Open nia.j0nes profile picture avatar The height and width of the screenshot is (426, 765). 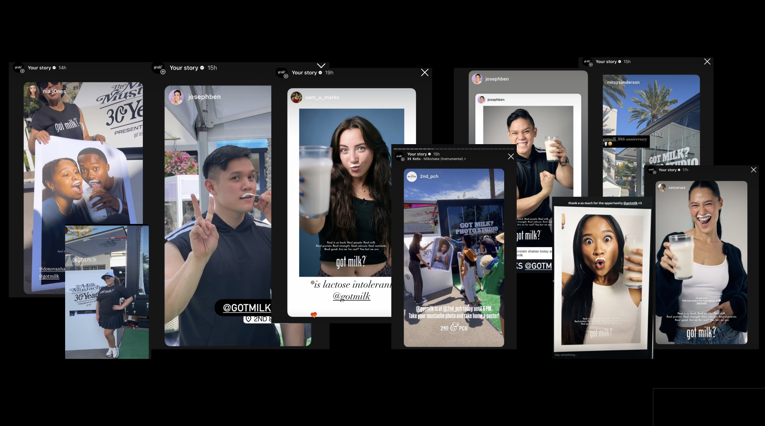33,91
